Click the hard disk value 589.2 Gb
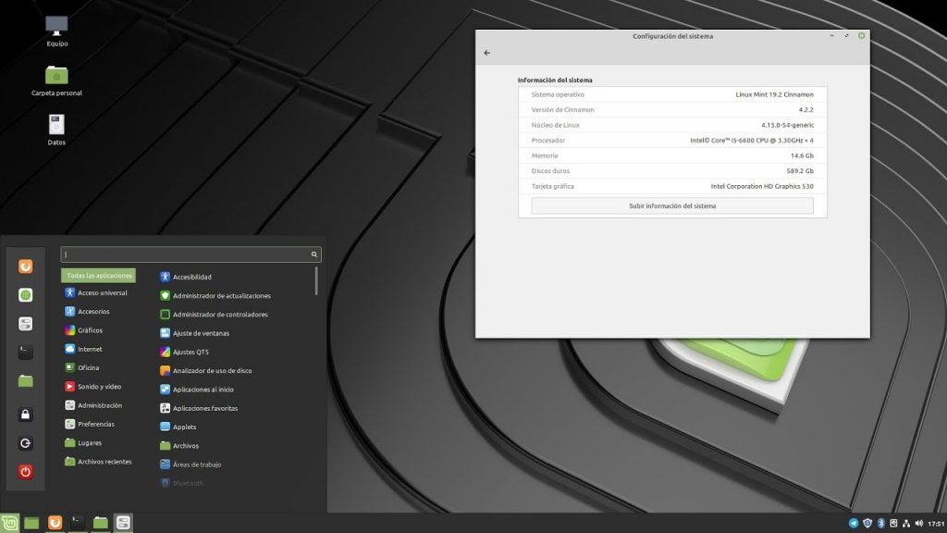 coord(800,171)
